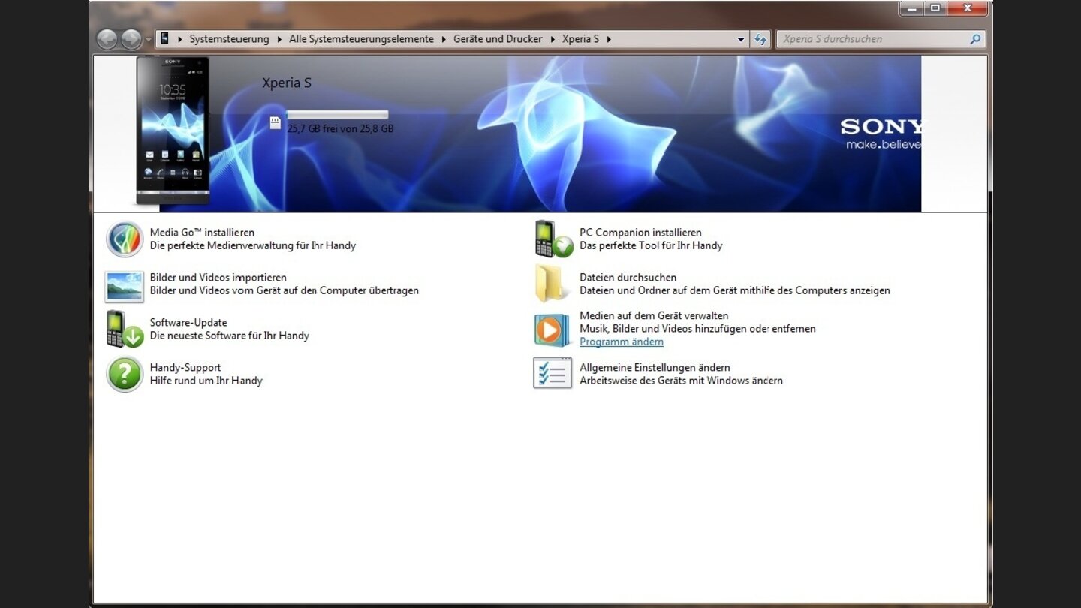Screen dimensions: 1081x608
Task: Click 'Dateien und Ordner auf dem Gerät' description
Action: click(735, 290)
